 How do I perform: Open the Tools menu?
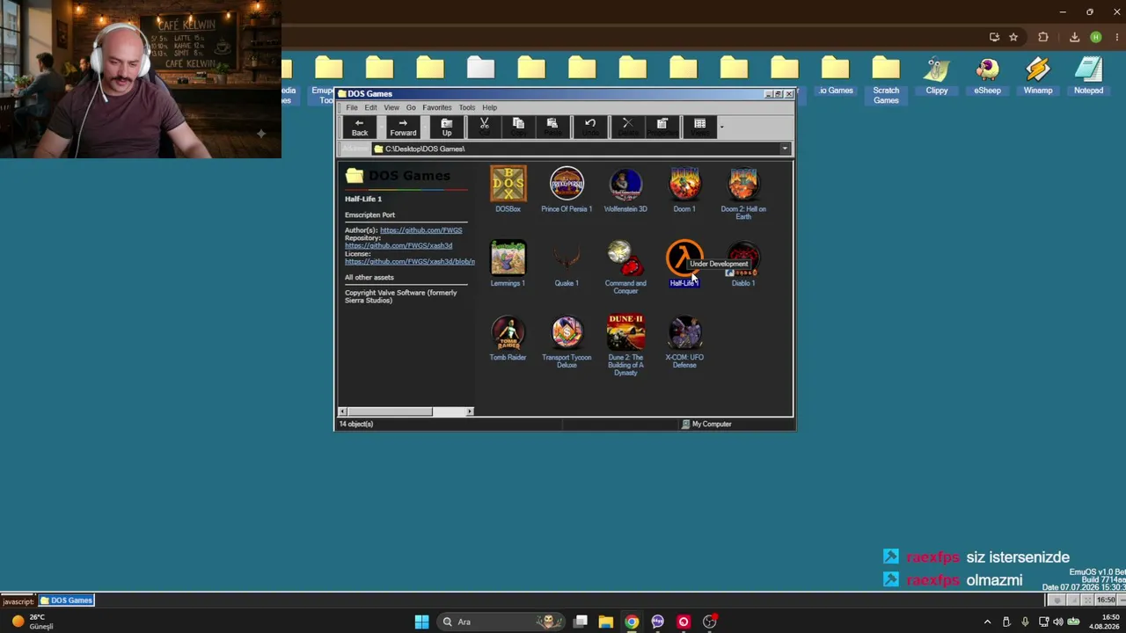tap(467, 107)
